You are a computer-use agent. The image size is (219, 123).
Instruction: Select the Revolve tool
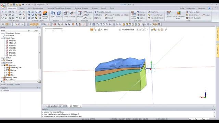[88, 12]
